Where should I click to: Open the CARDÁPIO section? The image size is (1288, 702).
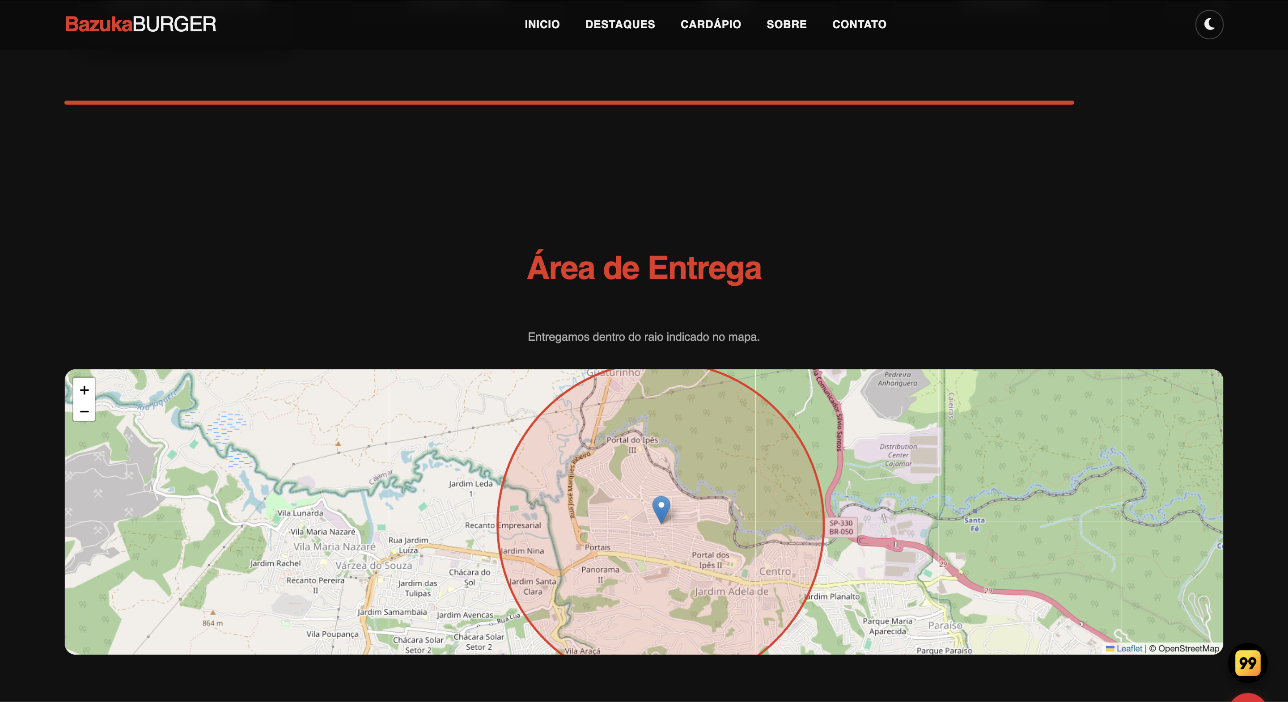click(x=711, y=24)
